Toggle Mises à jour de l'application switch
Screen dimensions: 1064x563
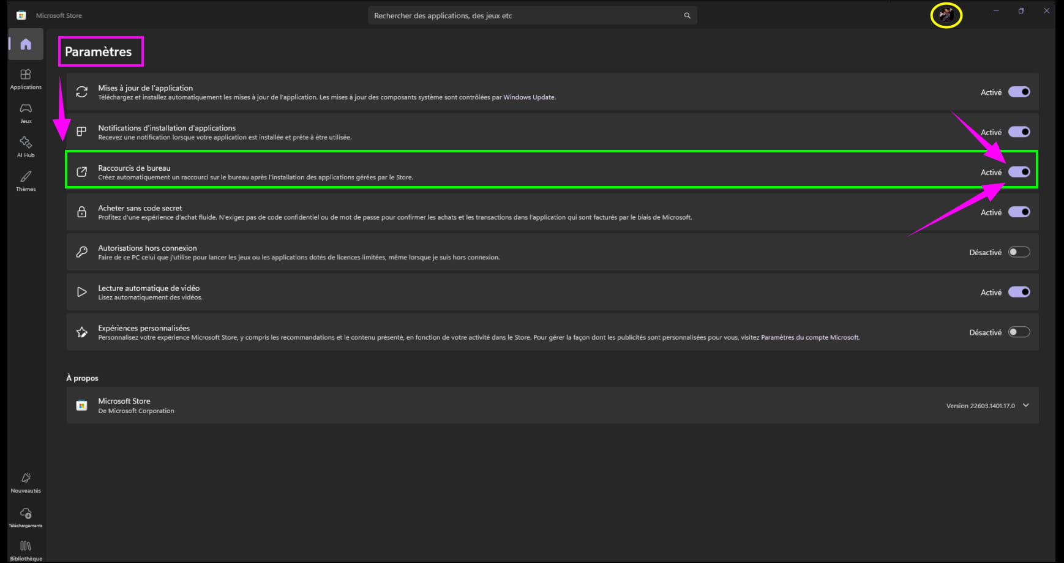point(1019,92)
